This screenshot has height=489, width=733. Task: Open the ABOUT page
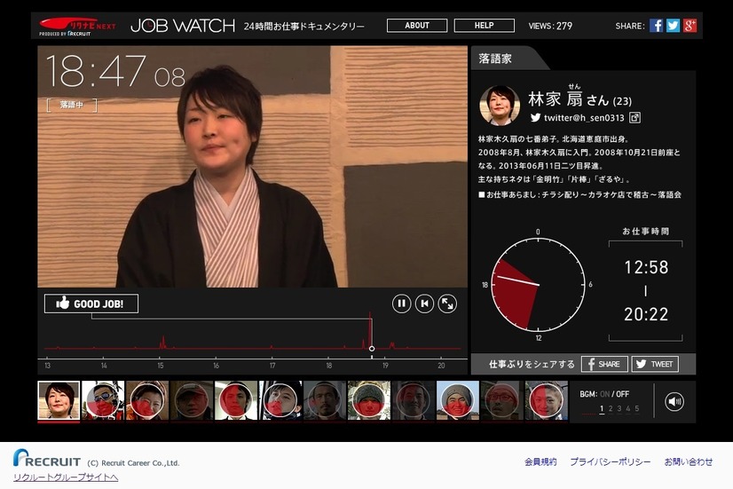[417, 25]
